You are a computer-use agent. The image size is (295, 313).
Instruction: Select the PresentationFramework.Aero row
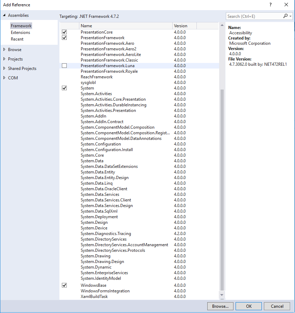point(139,43)
